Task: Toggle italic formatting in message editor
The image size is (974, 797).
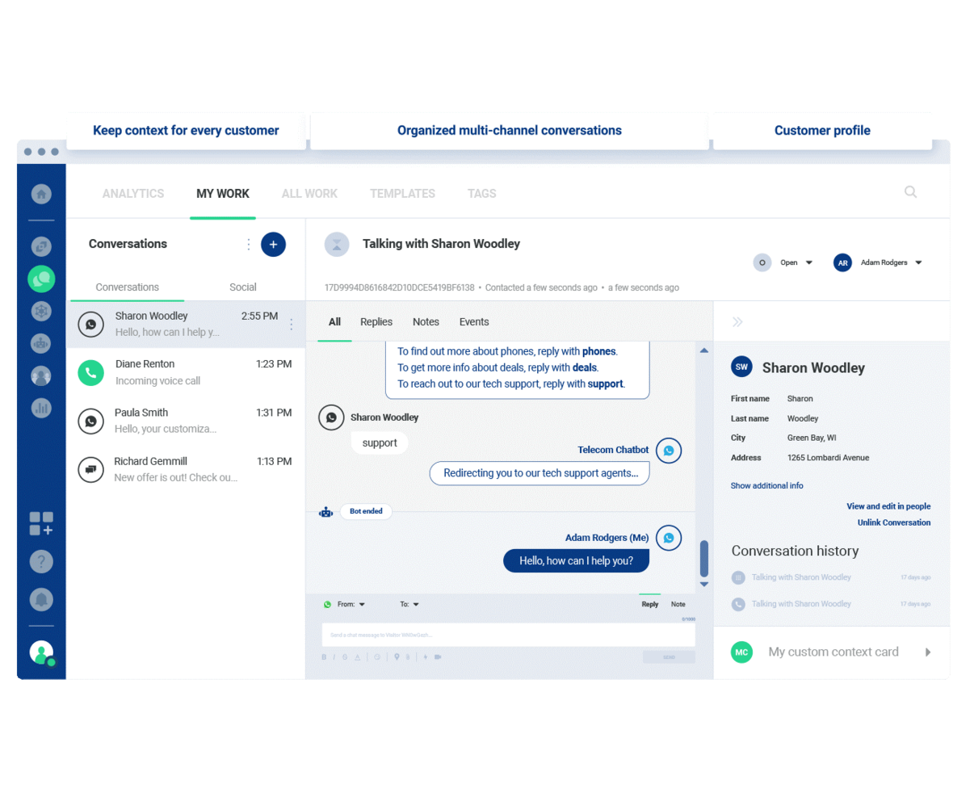Action: click(334, 657)
